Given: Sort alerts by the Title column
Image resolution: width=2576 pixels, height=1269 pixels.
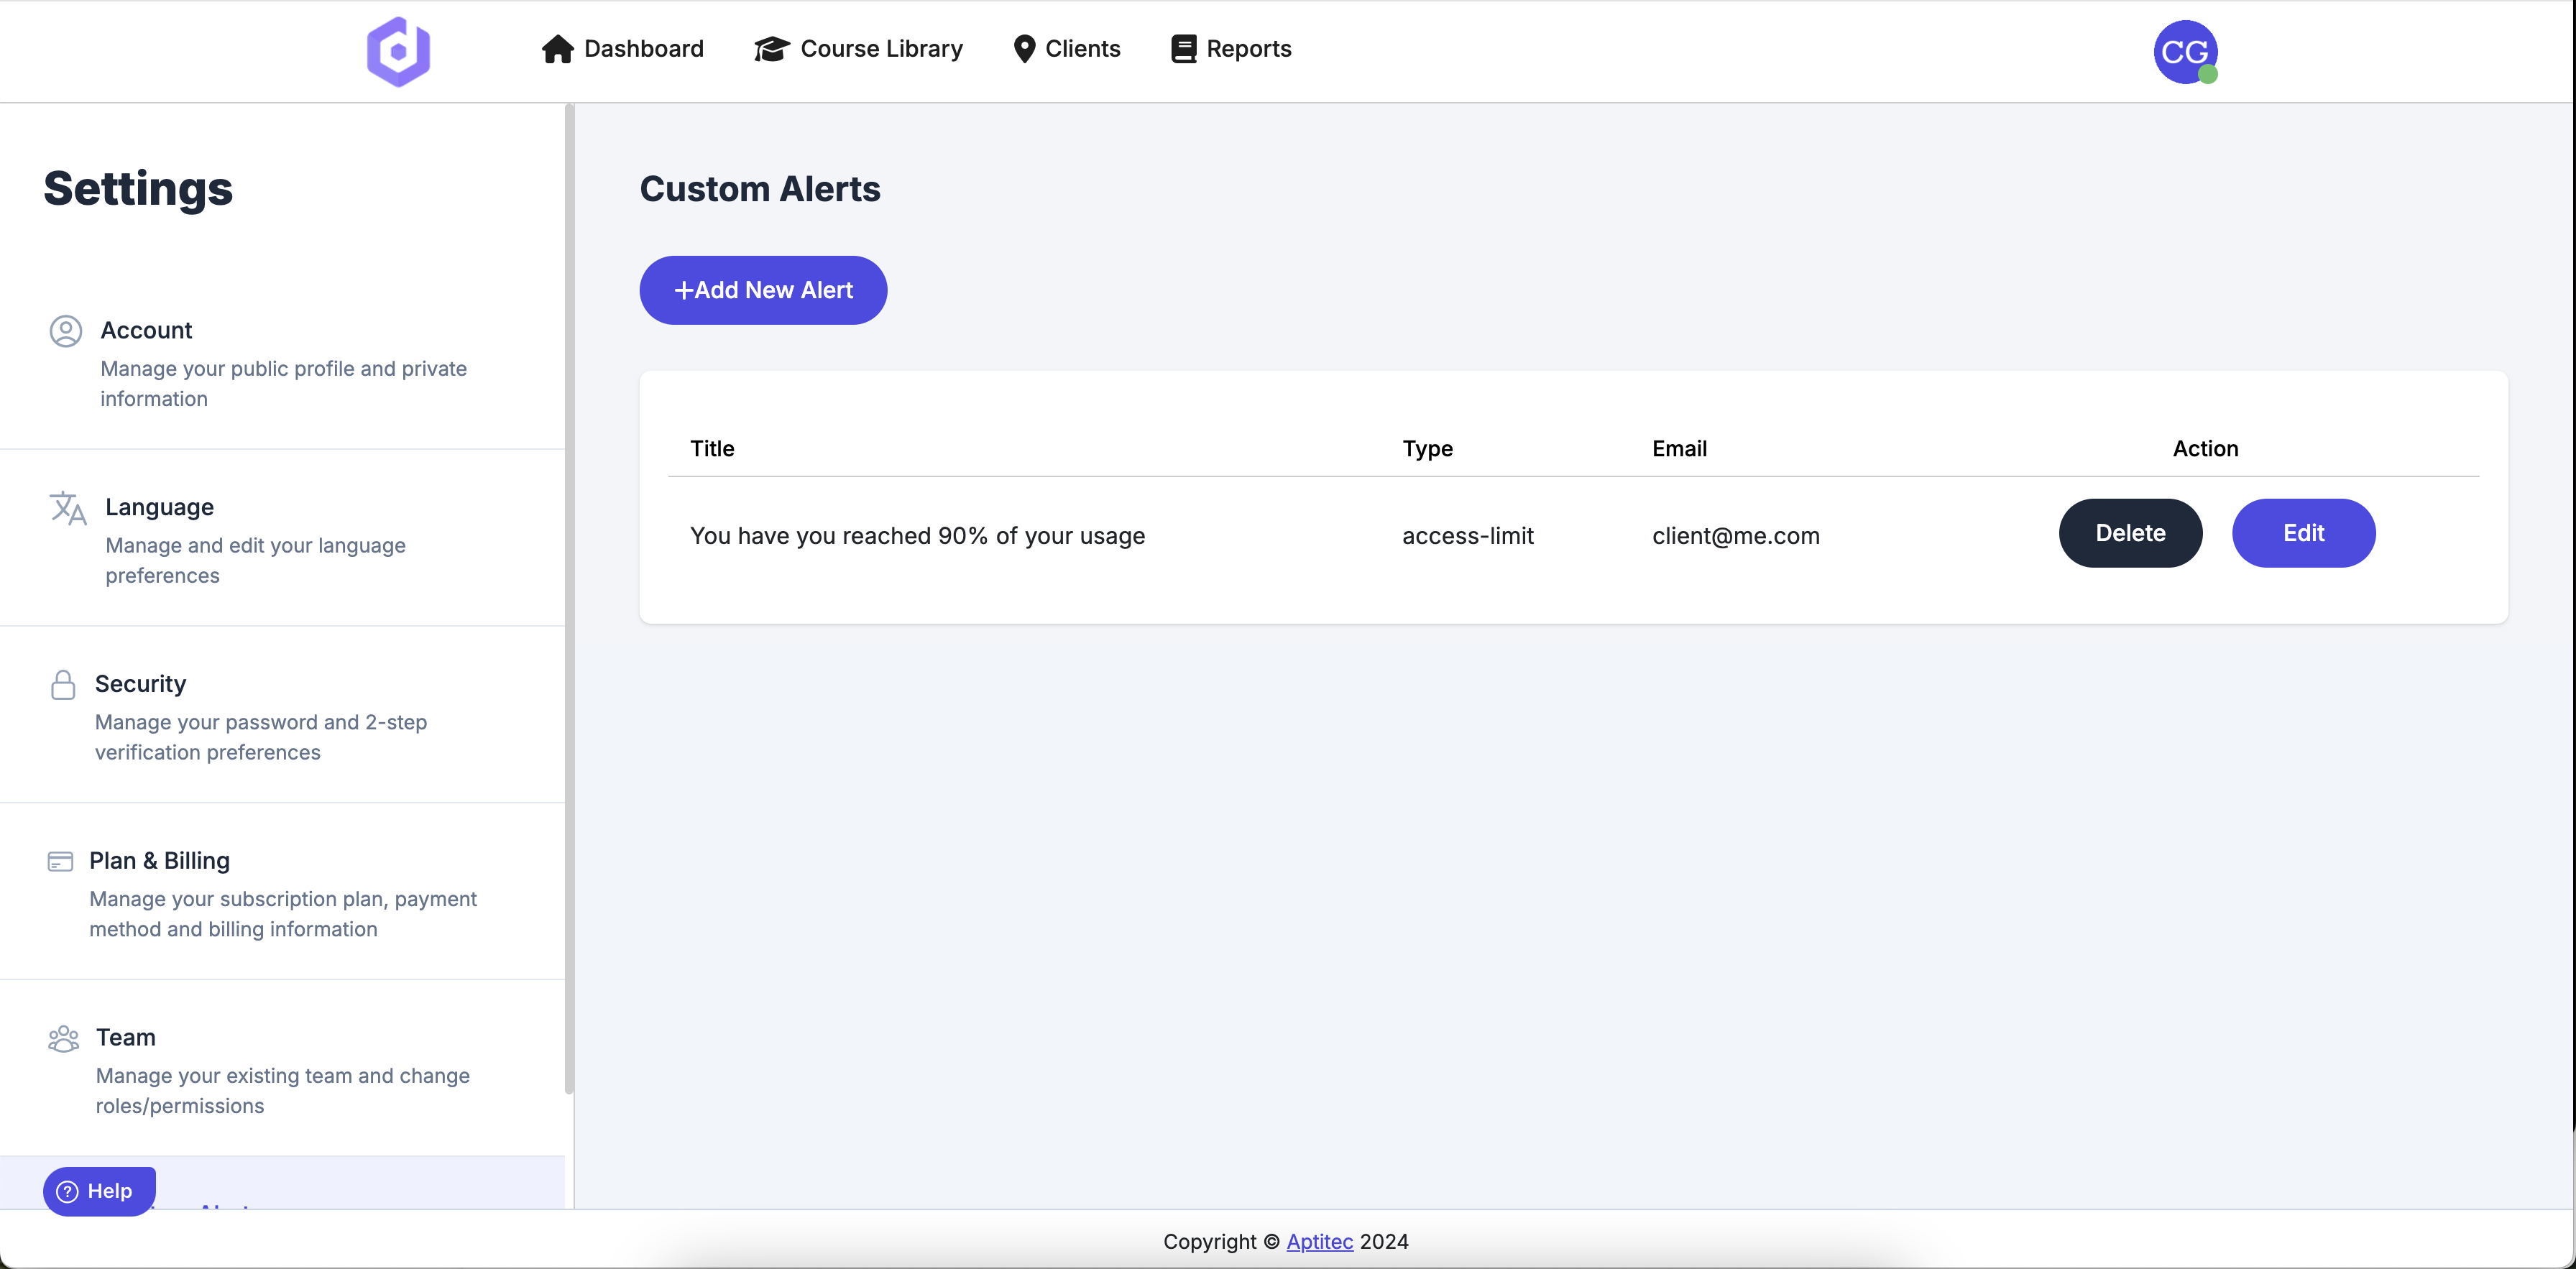Looking at the screenshot, I should [711, 448].
